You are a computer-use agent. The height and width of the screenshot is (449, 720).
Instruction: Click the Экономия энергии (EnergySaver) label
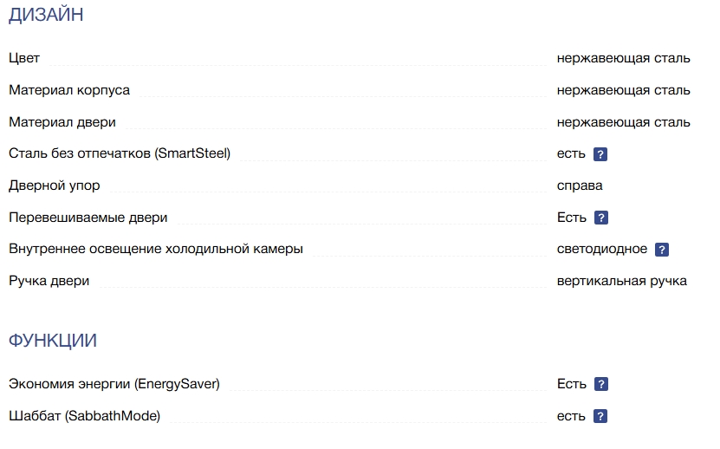pyautogui.click(x=114, y=384)
